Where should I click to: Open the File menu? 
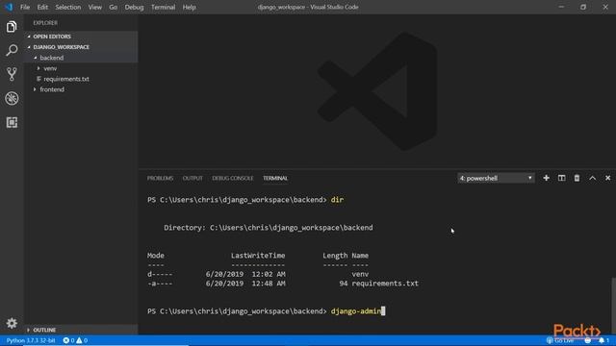25,7
